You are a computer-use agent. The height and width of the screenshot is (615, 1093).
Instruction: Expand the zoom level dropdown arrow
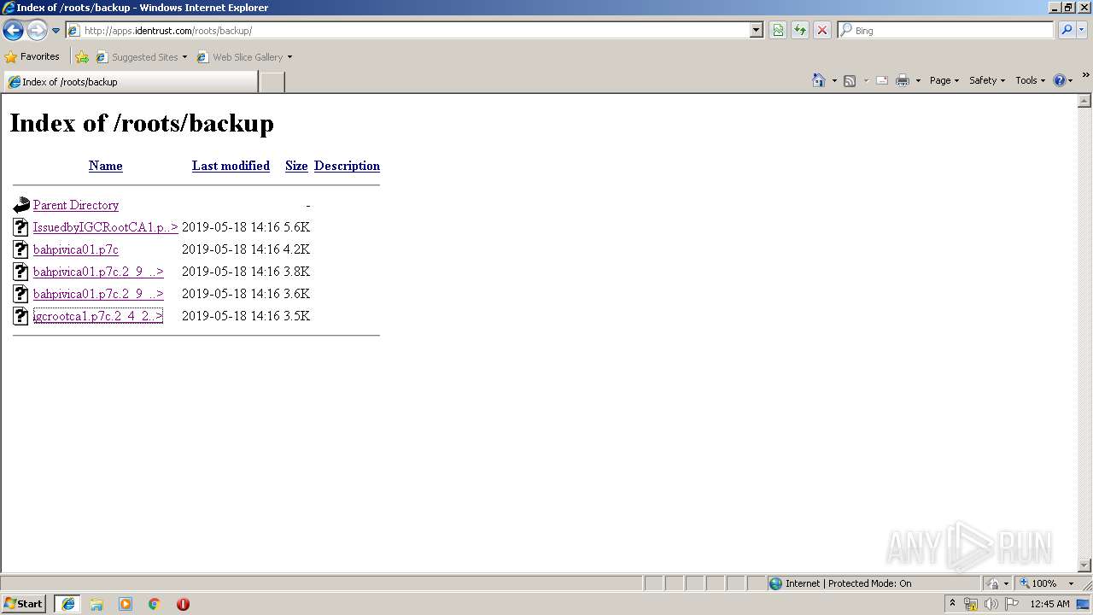1071,583
